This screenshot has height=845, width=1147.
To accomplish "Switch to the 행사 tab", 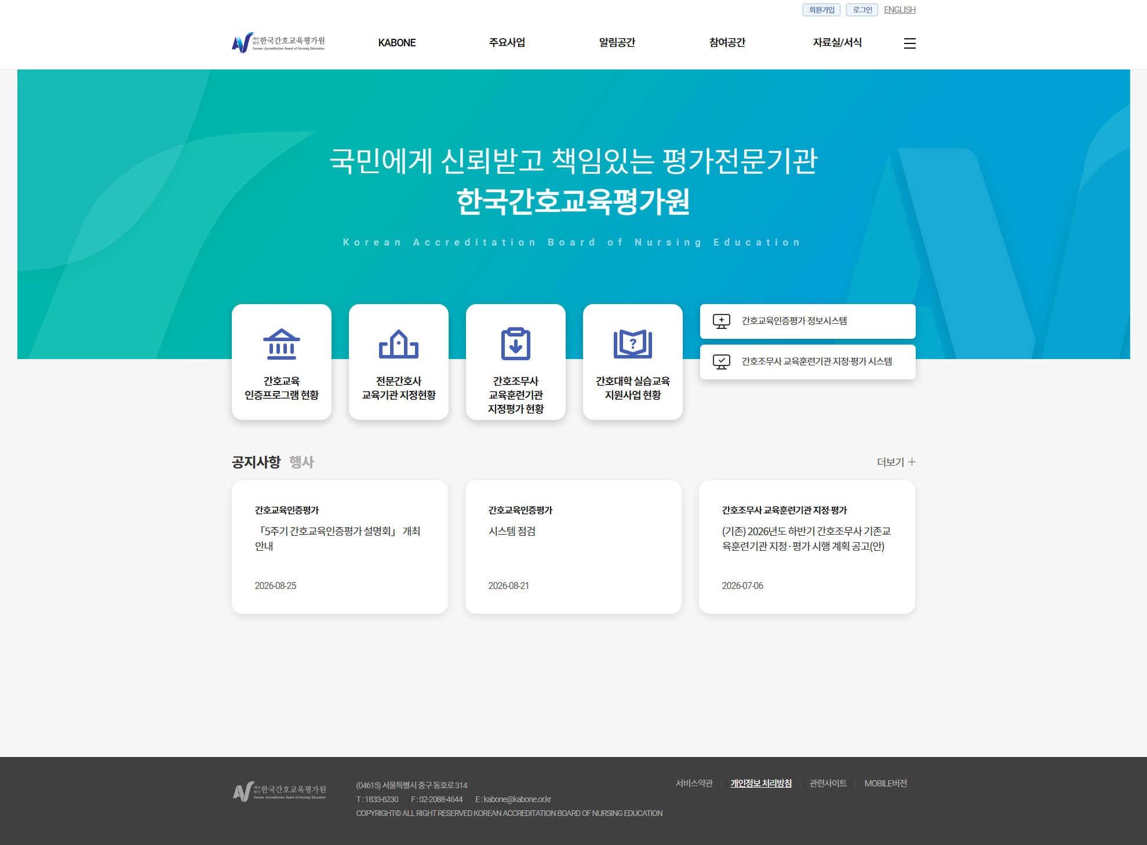I will point(302,462).
